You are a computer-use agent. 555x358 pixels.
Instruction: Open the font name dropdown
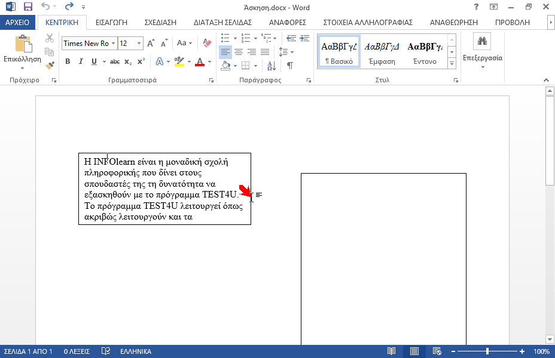tap(113, 44)
